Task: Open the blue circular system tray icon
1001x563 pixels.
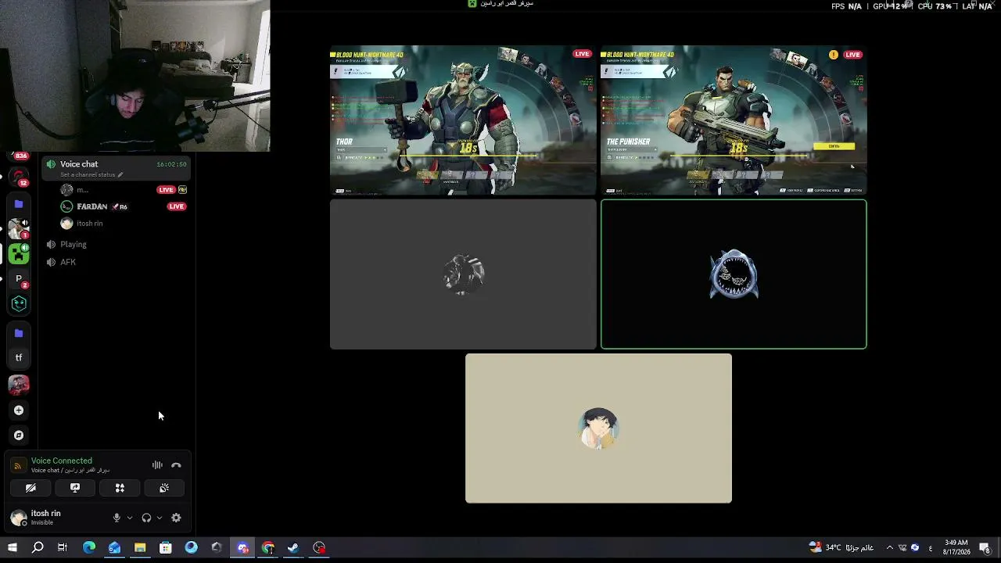Action: (x=915, y=548)
